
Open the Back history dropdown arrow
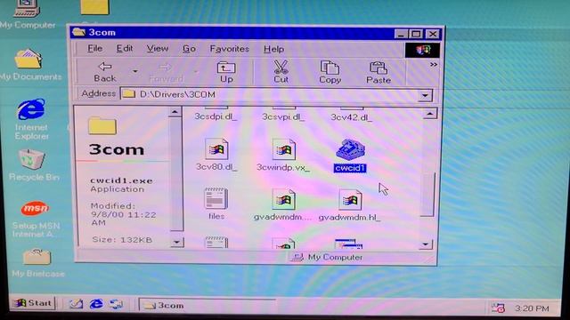pyautogui.click(x=134, y=71)
